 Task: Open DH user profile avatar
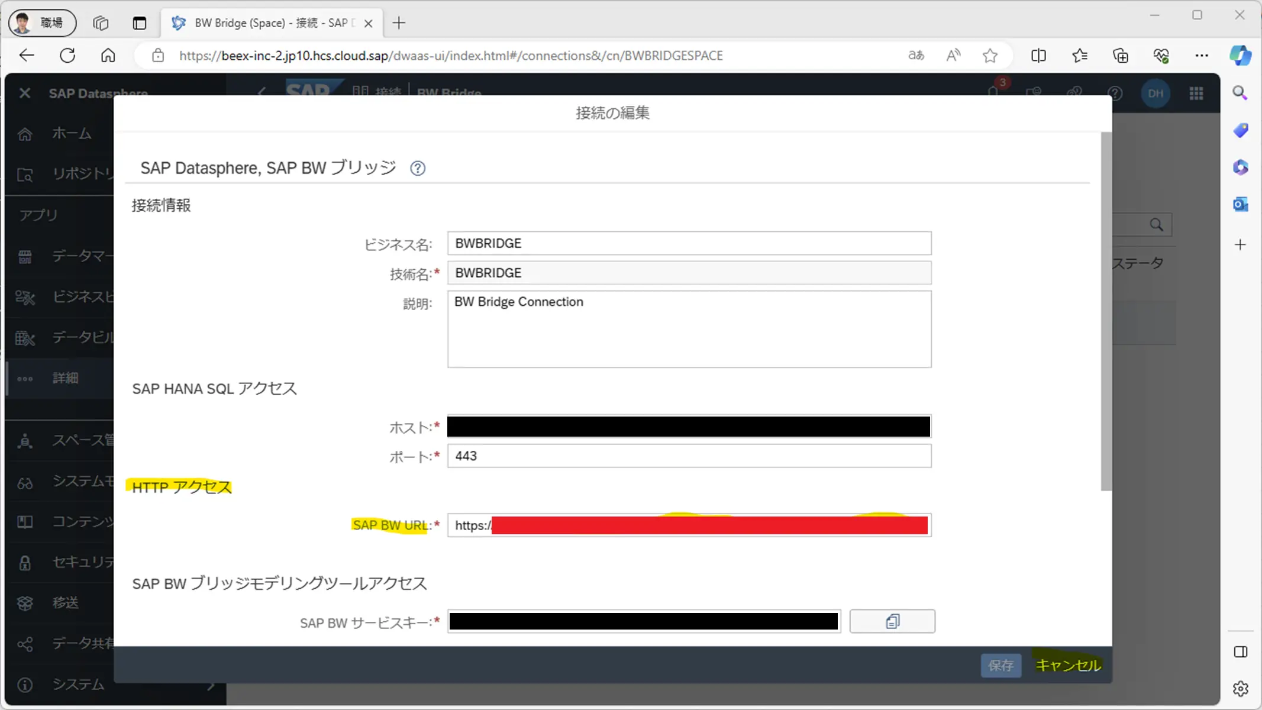click(x=1155, y=93)
